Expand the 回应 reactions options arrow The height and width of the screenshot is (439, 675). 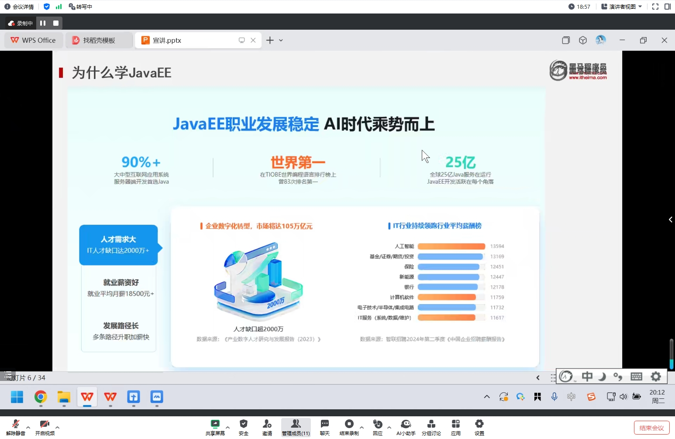pyautogui.click(x=389, y=427)
